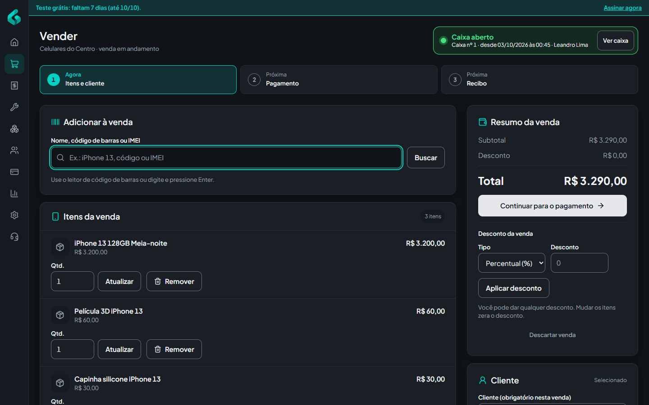This screenshot has width=649, height=405.
Task: Click the Qtd. field for Película 3D iPhone 13
Action: tap(73, 349)
